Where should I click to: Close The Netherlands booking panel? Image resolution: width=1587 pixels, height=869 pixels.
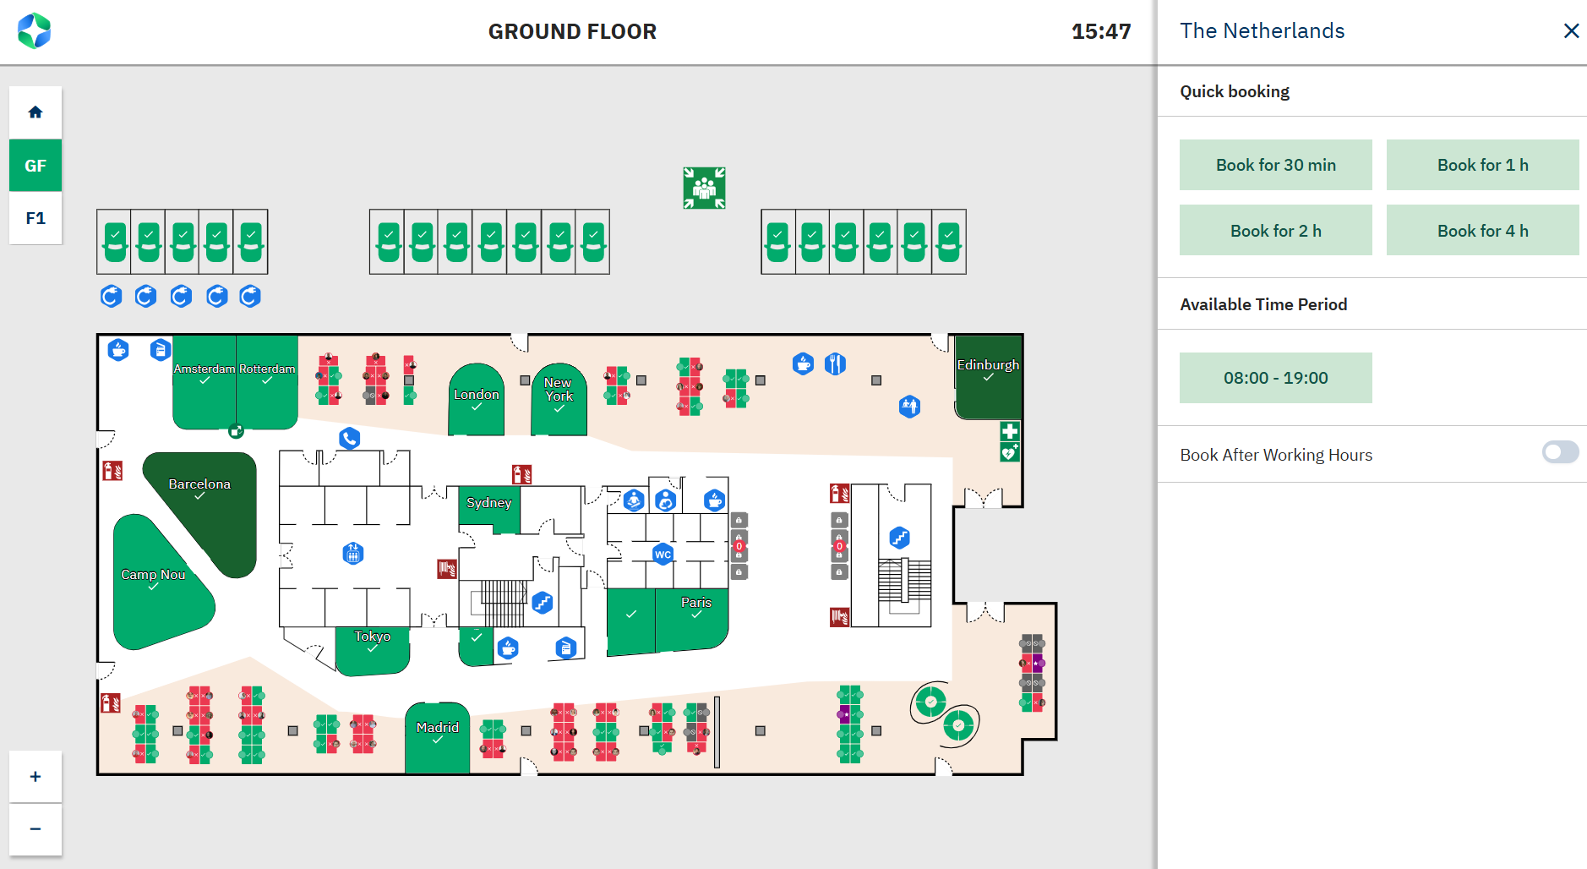1571,31
